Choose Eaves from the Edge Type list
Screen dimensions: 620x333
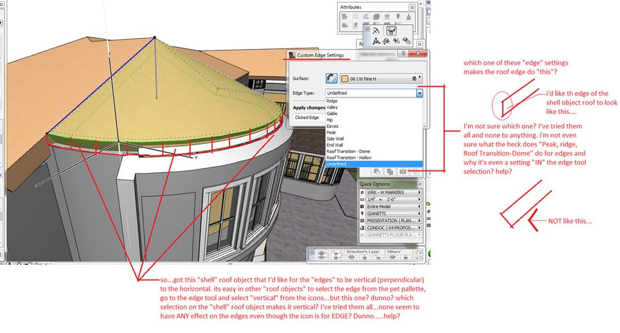click(x=374, y=126)
